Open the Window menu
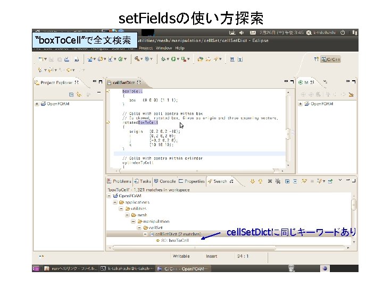 (x=164, y=48)
